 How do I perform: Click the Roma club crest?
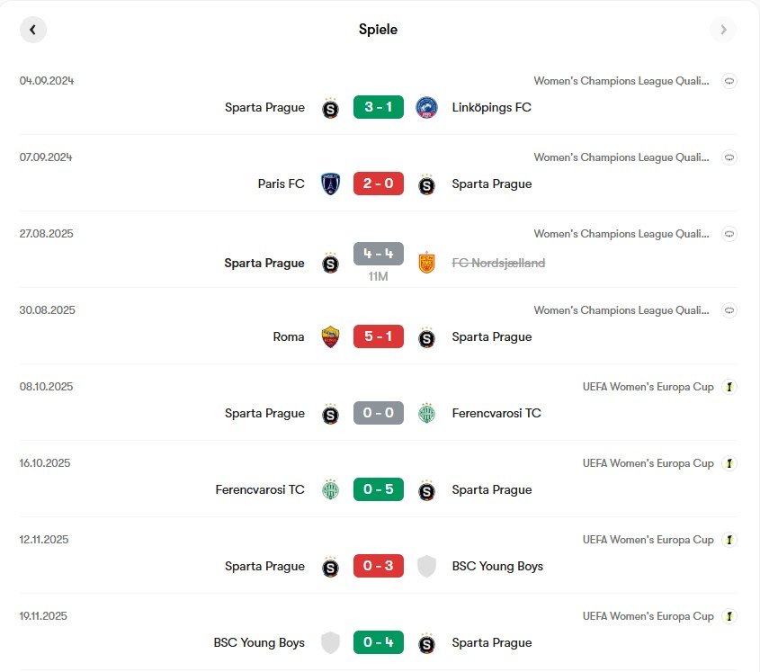pyautogui.click(x=331, y=337)
